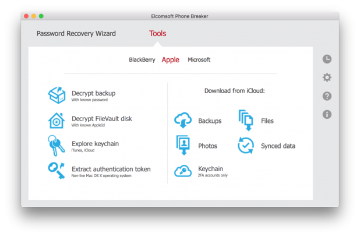Image resolution: width=360 pixels, height=237 pixels.
Task: Click the Decrypt FileVault disk house icon
Action: pyautogui.click(x=57, y=121)
